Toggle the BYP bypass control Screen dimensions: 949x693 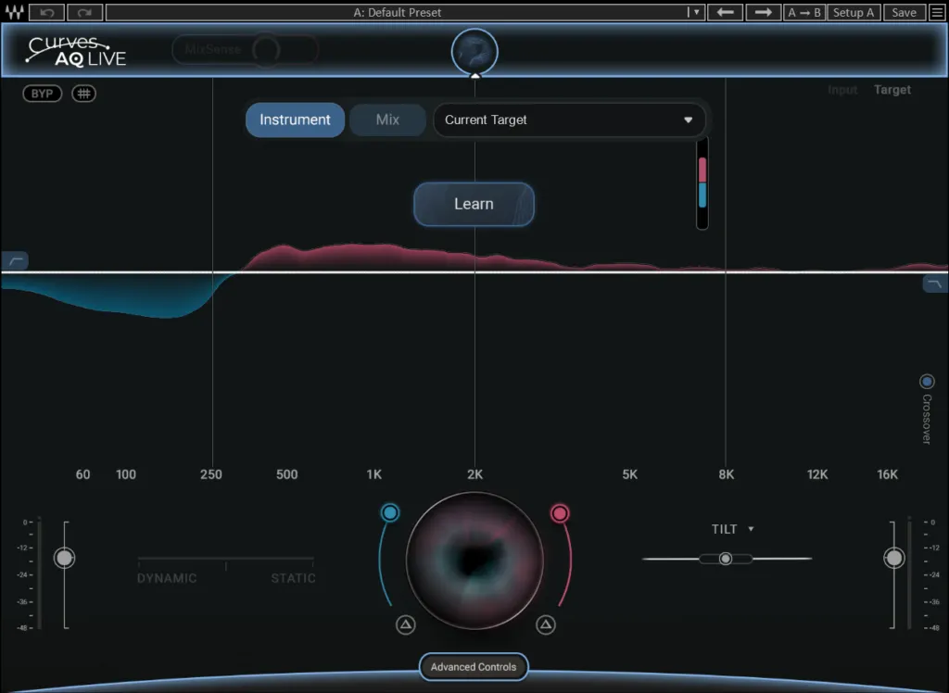[42, 93]
